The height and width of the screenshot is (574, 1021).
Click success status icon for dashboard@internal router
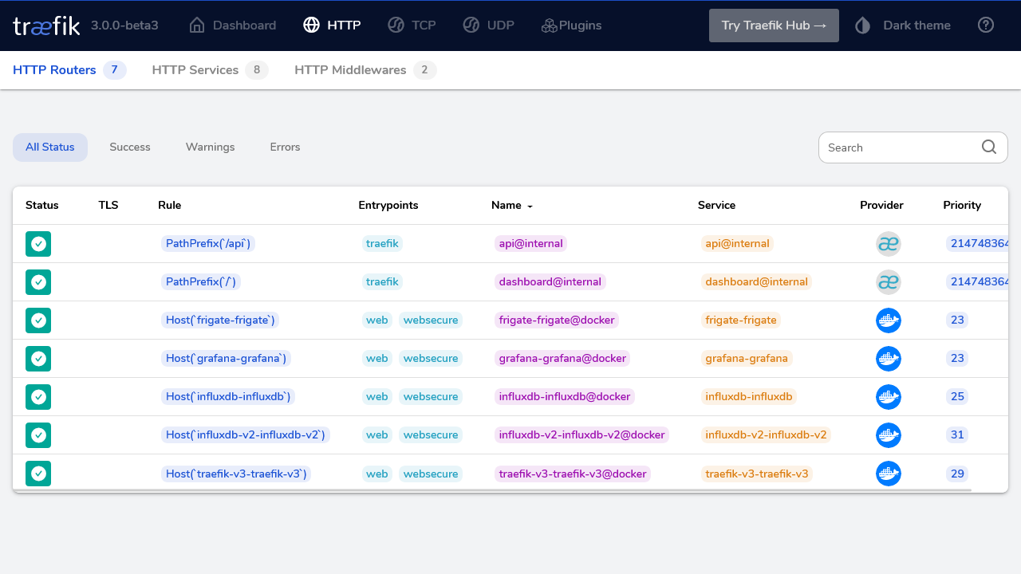(x=38, y=282)
